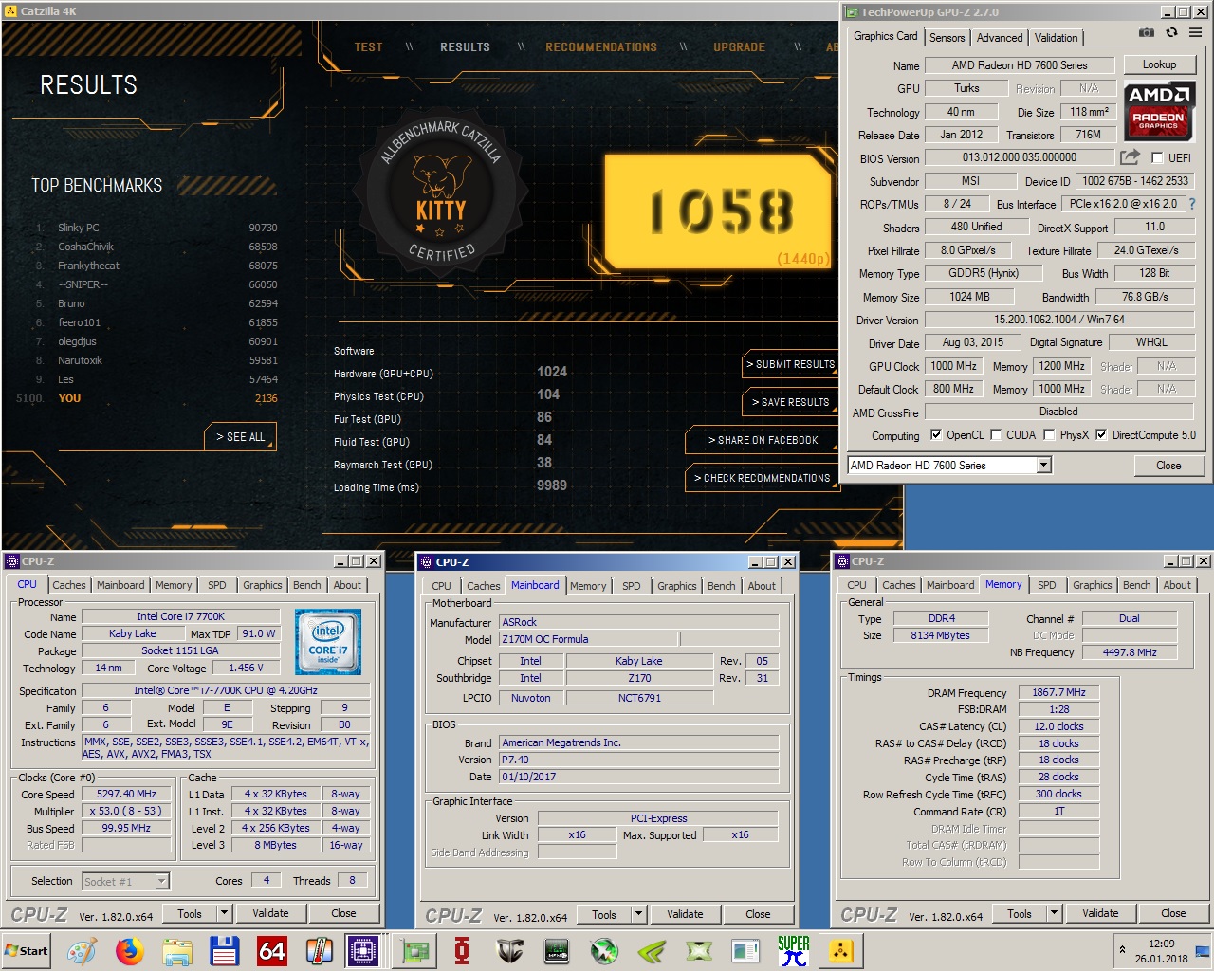Screen dimensions: 1214x971
Task: Click the Windows Start button
Action: click(27, 951)
